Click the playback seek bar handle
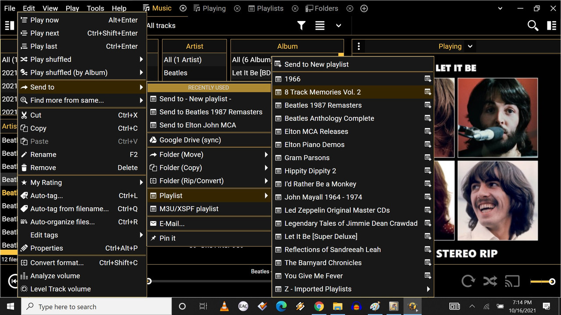561x315 pixels. click(x=149, y=281)
